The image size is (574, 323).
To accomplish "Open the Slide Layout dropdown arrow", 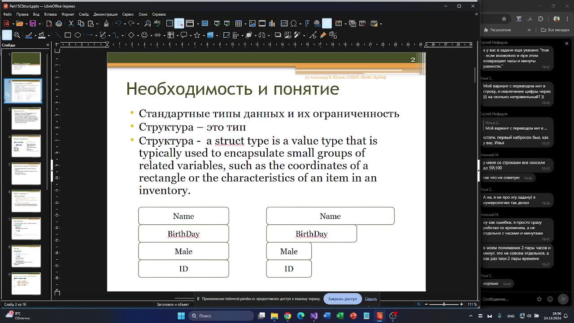I will 381,24.
